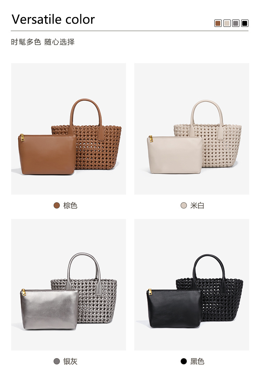Viewport: 261px width, 385px height.
Task: Pick the black swatch in header
Action: tap(245, 23)
